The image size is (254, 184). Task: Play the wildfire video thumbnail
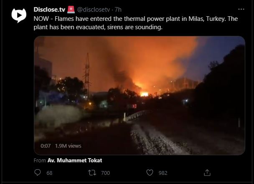pyautogui.click(x=140, y=96)
